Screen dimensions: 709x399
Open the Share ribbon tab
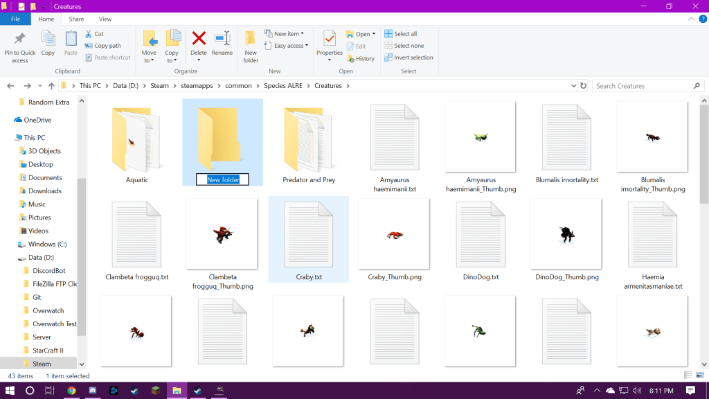click(76, 19)
